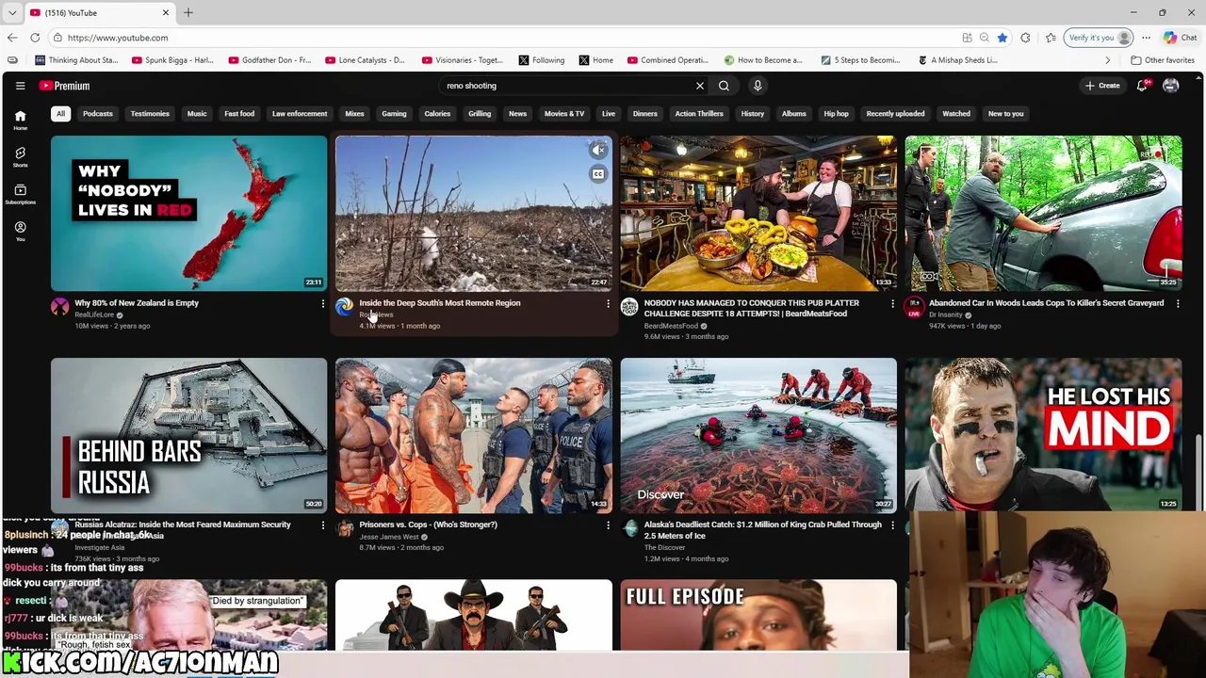Toggle captions on Deep South preview

(597, 174)
